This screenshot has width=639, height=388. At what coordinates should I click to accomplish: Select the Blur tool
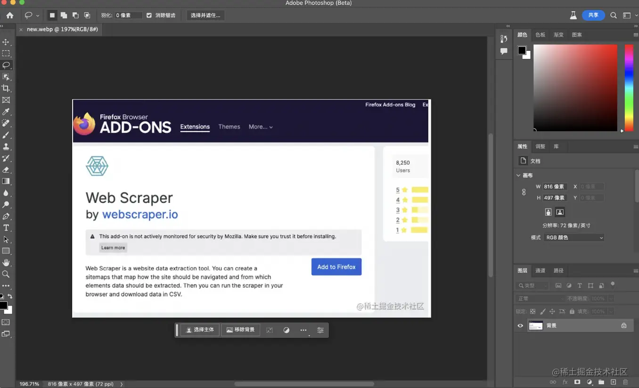[x=6, y=193]
